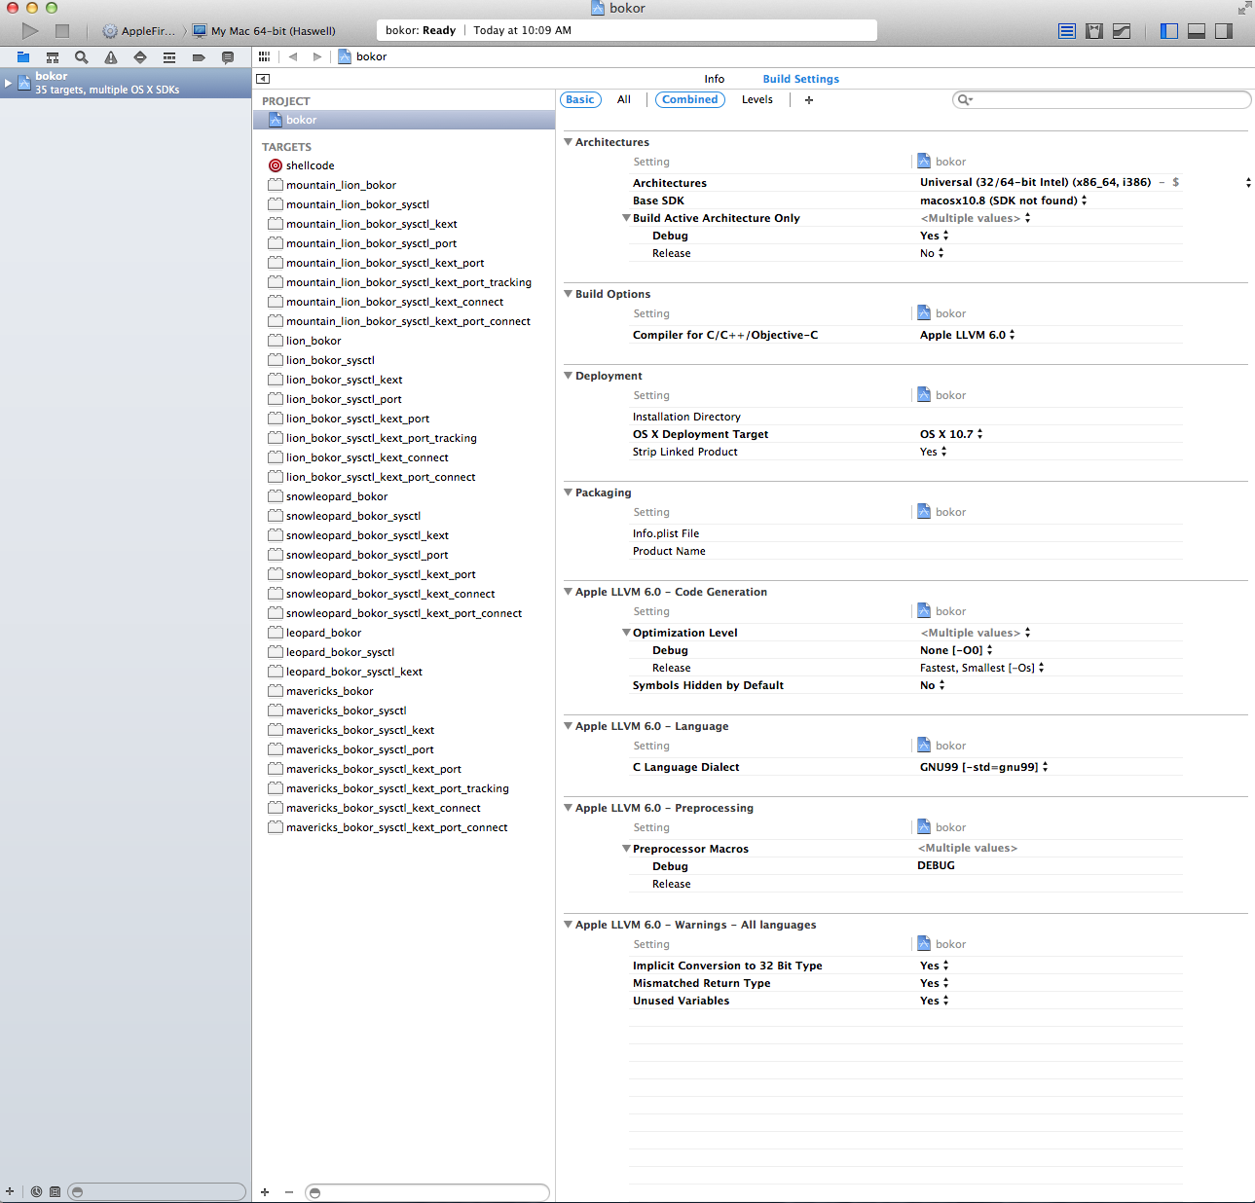Show the Symbol navigator
The image size is (1255, 1203).
(53, 57)
